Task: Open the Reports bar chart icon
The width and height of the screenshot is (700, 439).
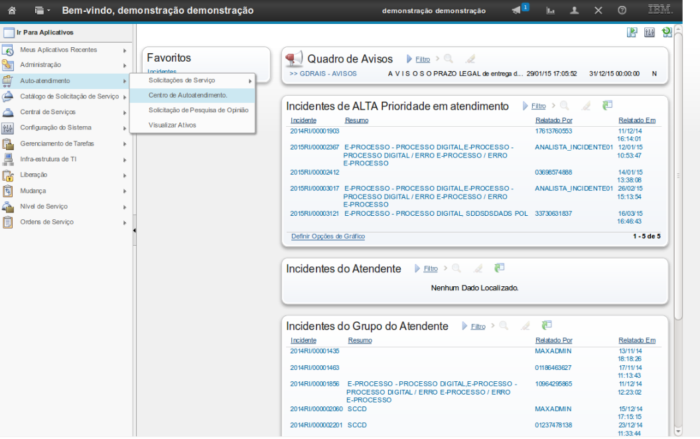Action: (x=550, y=11)
